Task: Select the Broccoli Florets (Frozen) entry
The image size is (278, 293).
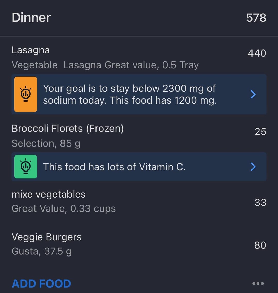Action: pyautogui.click(x=67, y=129)
